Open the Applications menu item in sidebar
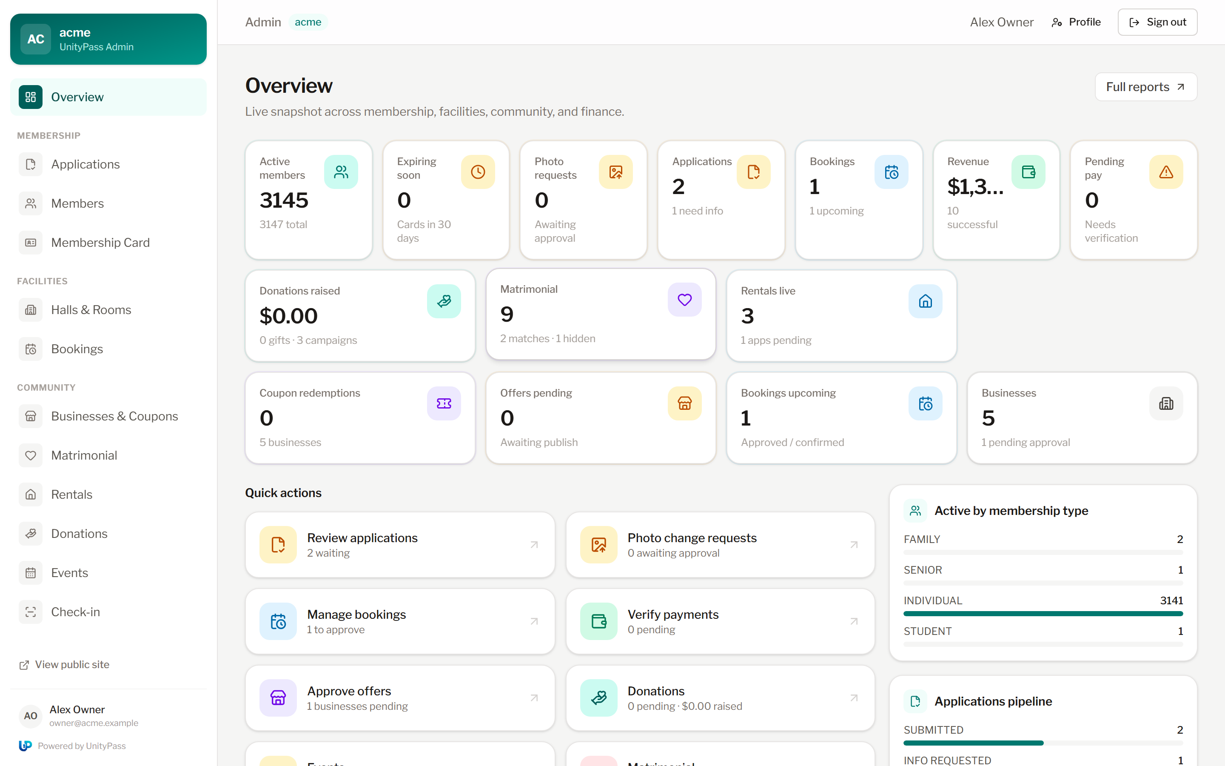This screenshot has height=766, width=1225. click(x=108, y=164)
